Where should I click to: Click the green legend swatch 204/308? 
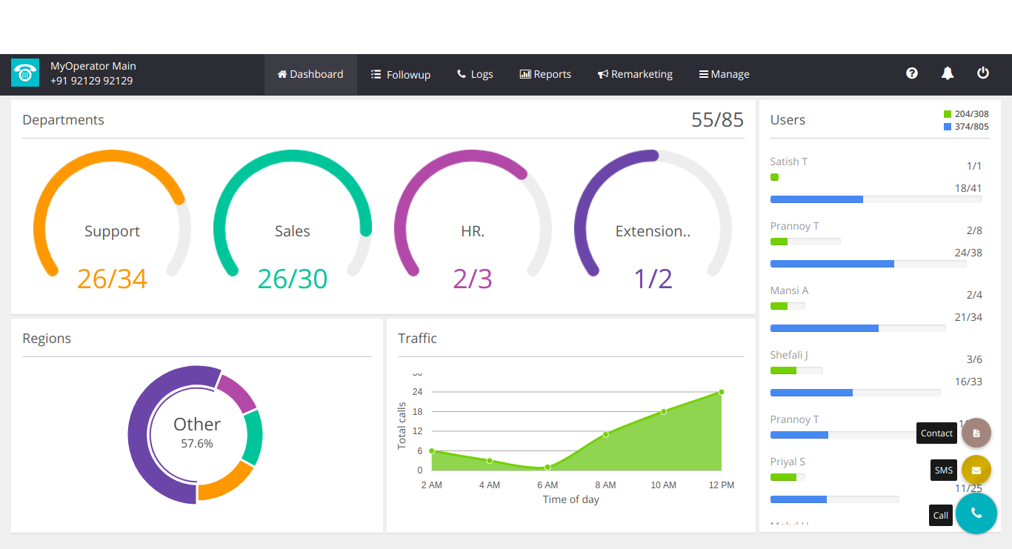[x=948, y=114]
